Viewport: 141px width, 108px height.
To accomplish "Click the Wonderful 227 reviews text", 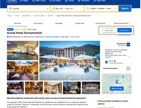I will coord(121,45).
